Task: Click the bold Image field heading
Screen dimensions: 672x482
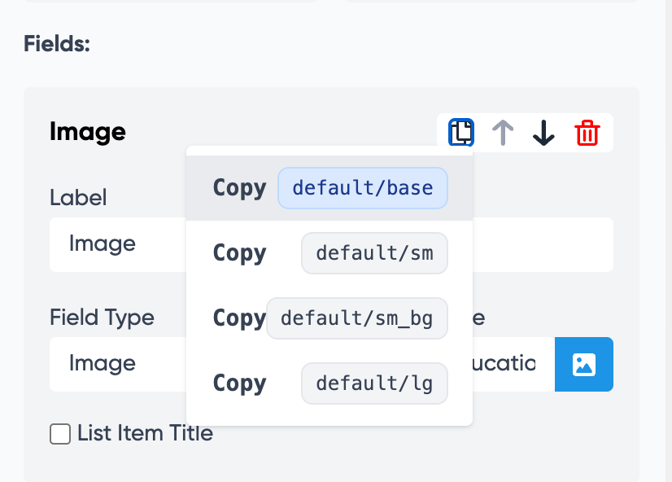Action: pyautogui.click(x=88, y=132)
